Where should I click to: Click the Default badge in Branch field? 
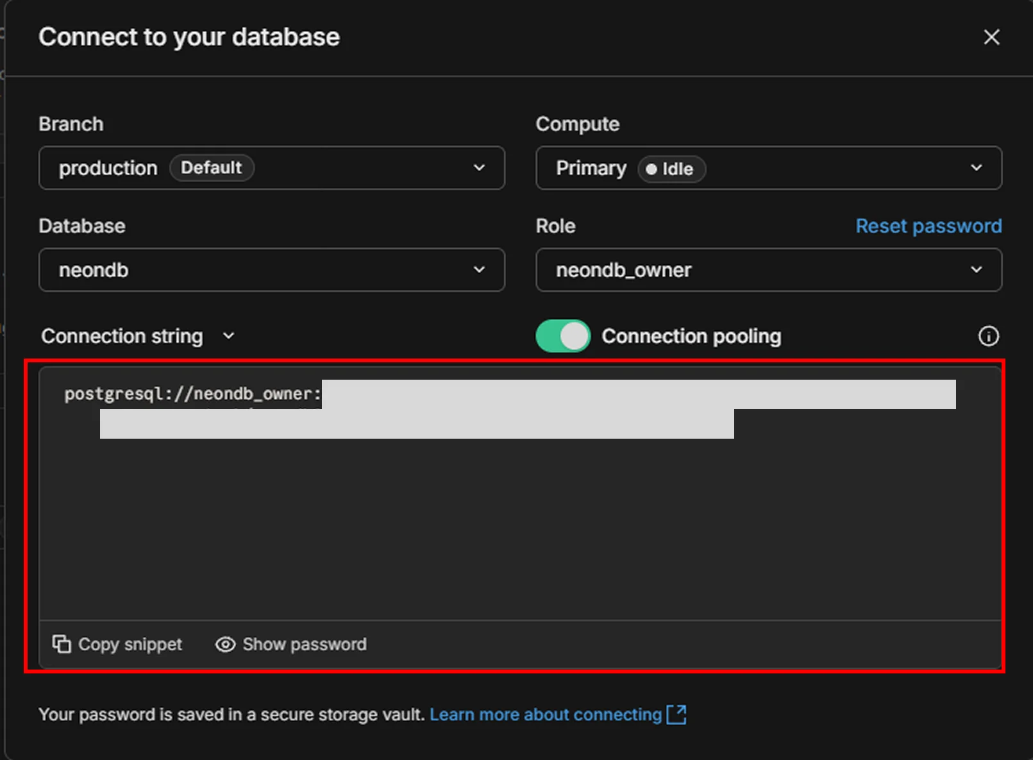(212, 168)
